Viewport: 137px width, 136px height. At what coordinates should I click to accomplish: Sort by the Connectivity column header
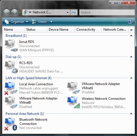point(88,30)
